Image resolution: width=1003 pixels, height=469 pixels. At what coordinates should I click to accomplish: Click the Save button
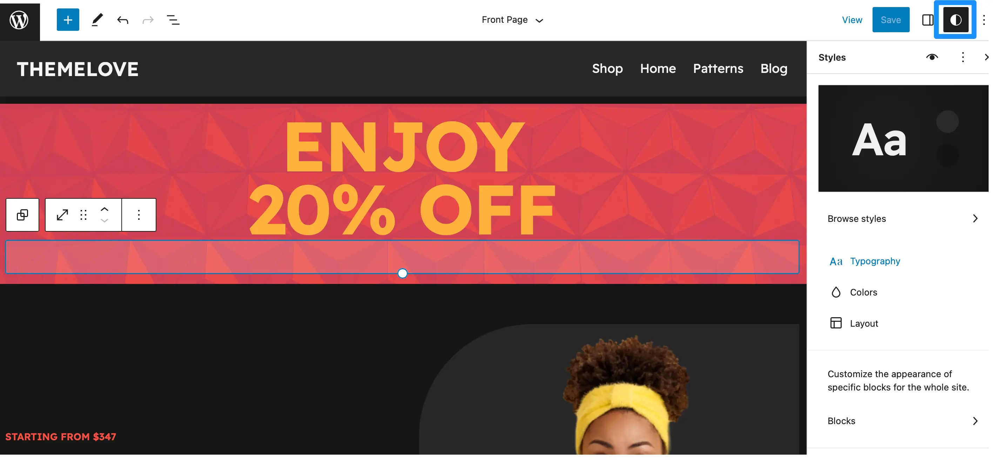[891, 19]
